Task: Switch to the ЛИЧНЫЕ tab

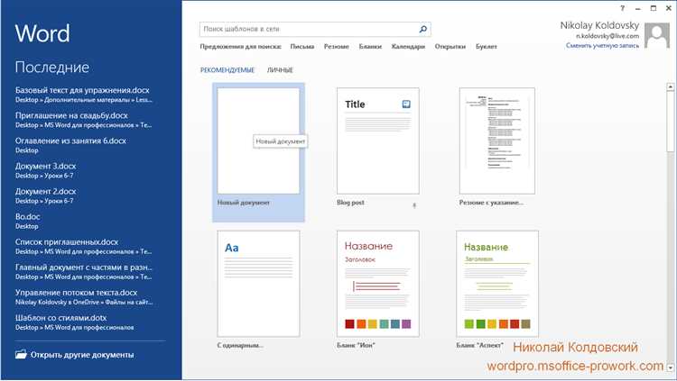Action: (x=280, y=70)
